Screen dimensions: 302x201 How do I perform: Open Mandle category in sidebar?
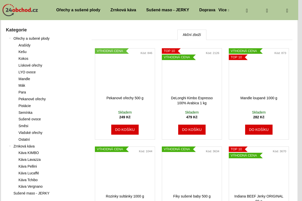(24, 79)
